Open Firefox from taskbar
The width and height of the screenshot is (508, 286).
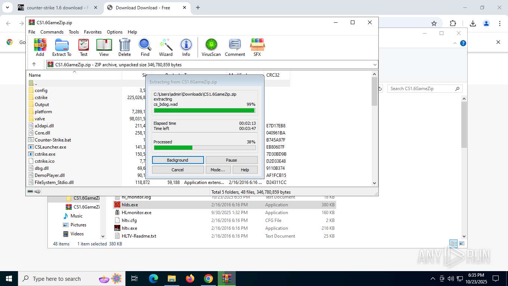(190, 279)
